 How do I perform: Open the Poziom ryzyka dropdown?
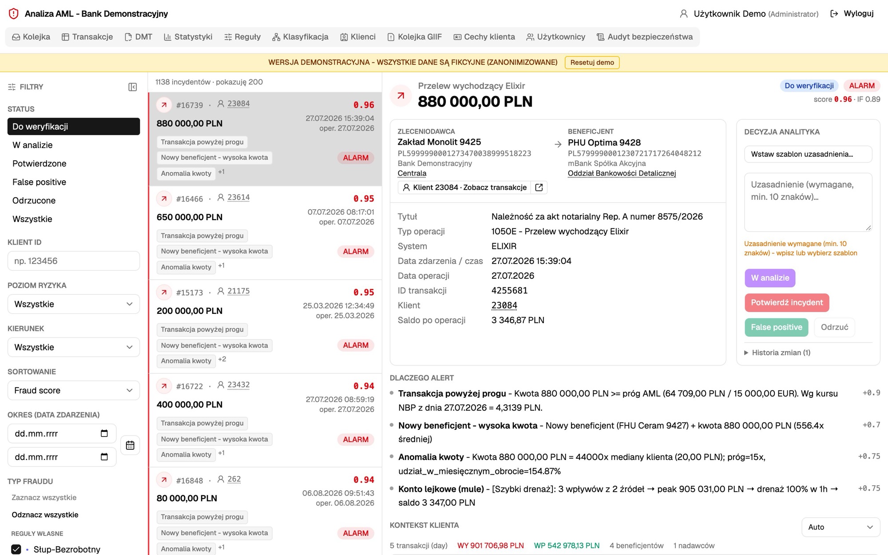74,304
